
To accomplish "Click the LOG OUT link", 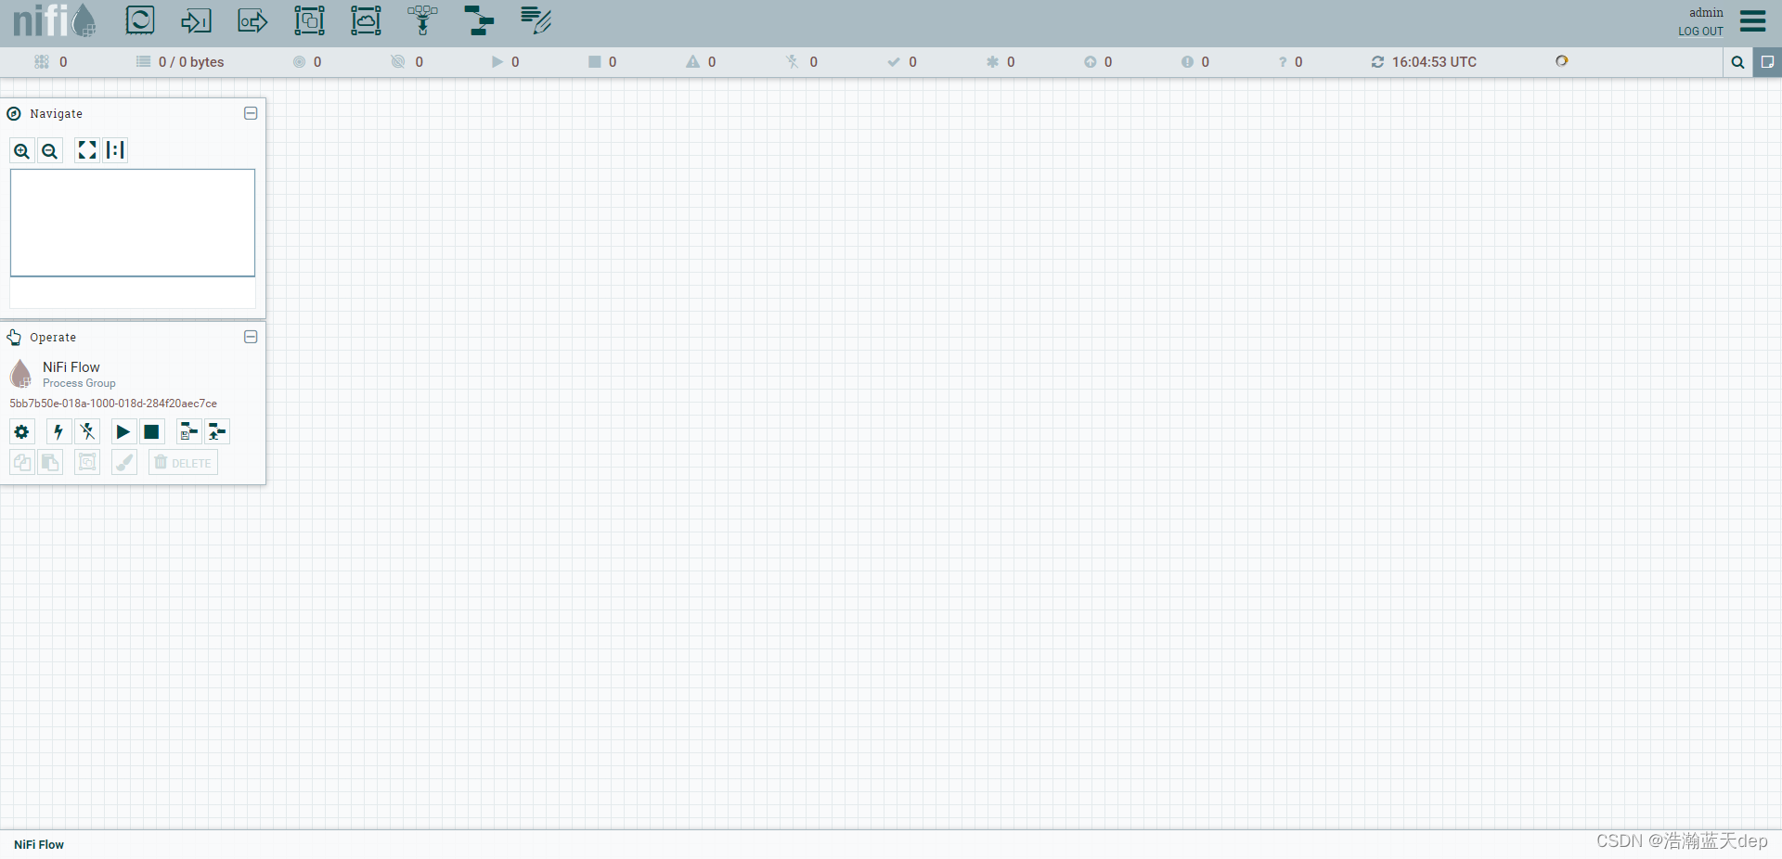I will (1700, 32).
